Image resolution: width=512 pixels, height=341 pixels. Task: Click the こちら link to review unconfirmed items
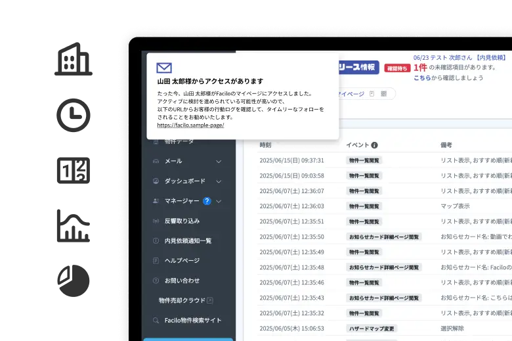click(x=422, y=78)
